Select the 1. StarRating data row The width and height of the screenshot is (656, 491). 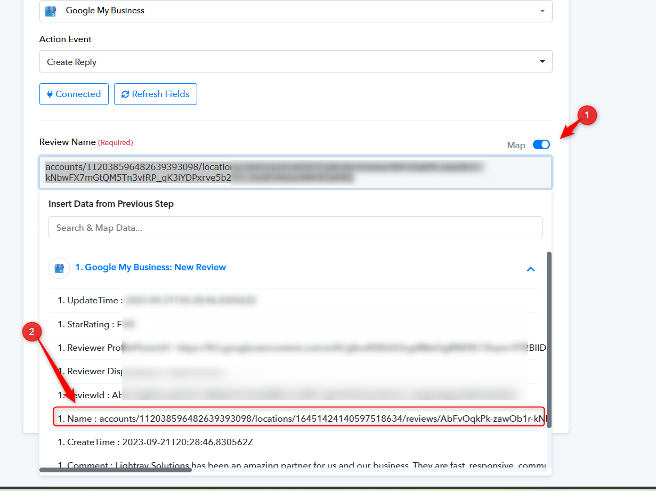pos(293,324)
